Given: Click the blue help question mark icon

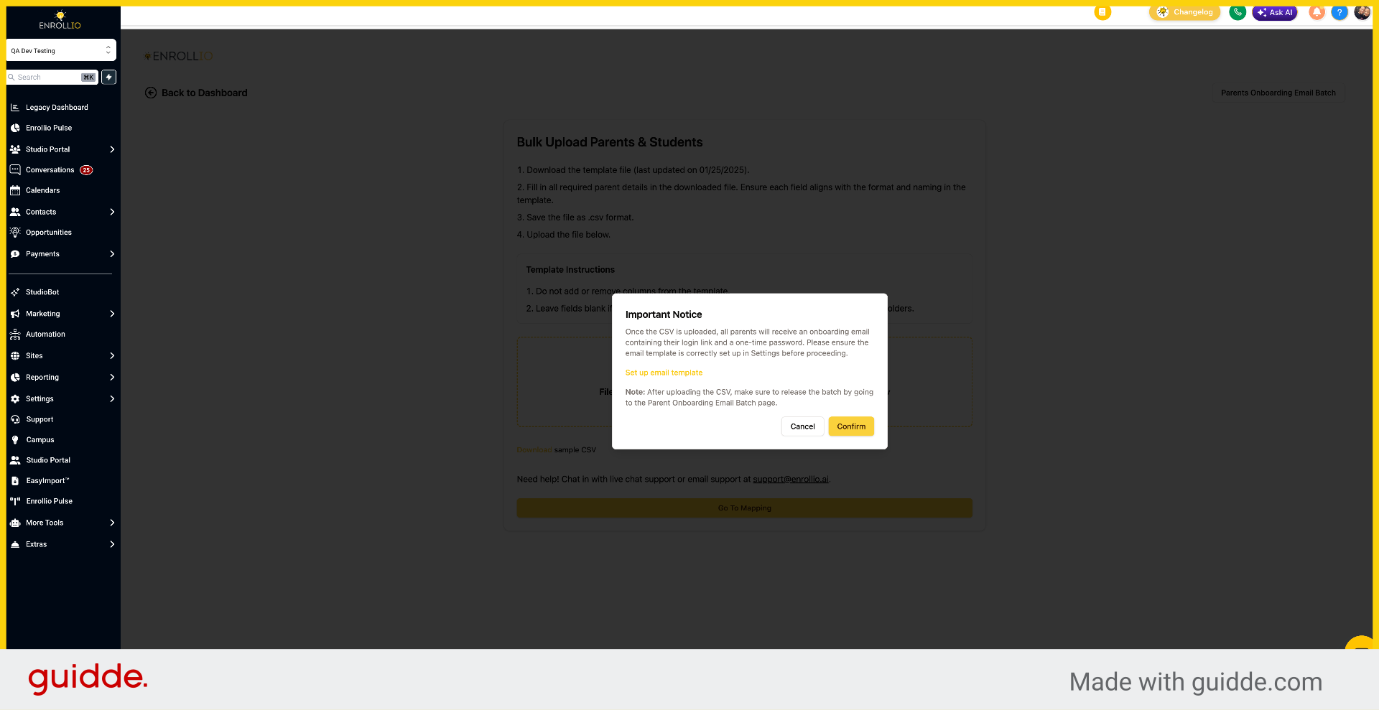Looking at the screenshot, I should pos(1339,12).
